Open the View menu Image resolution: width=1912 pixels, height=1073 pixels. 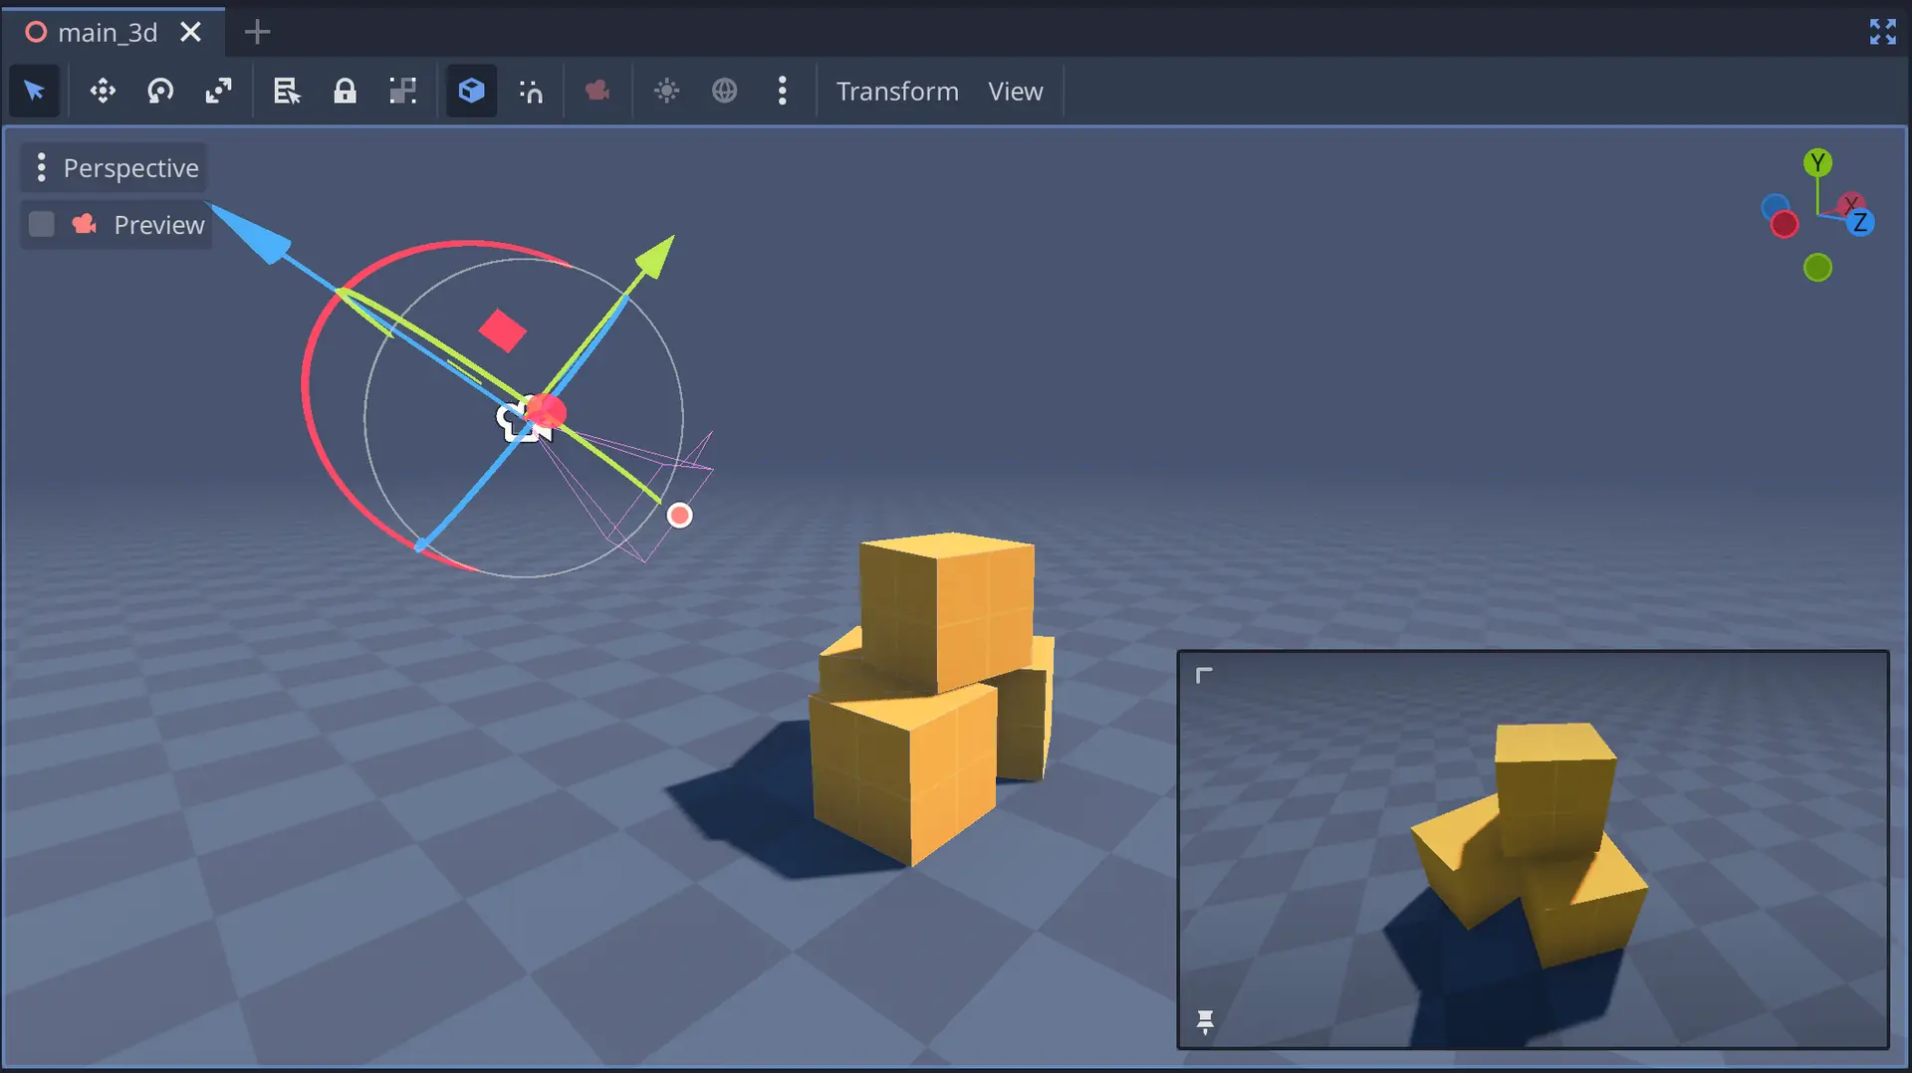1015,91
